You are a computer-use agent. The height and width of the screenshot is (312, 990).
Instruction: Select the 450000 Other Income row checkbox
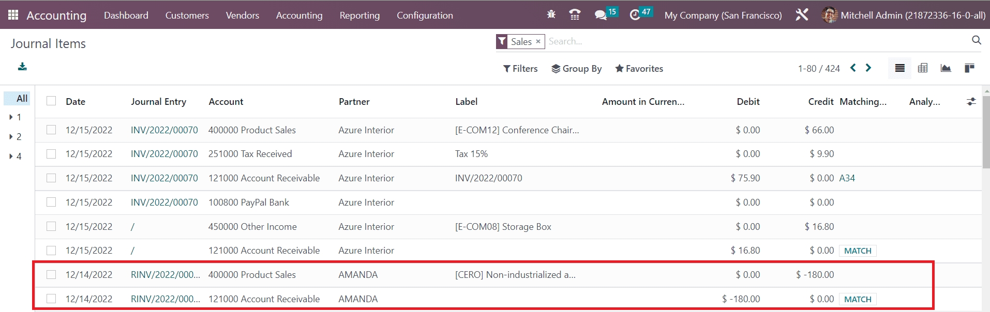pyautogui.click(x=51, y=226)
